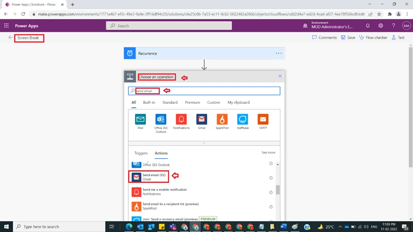Viewport: 413px width, 232px height.
Task: Open the MA account avatar
Action: tap(406, 26)
